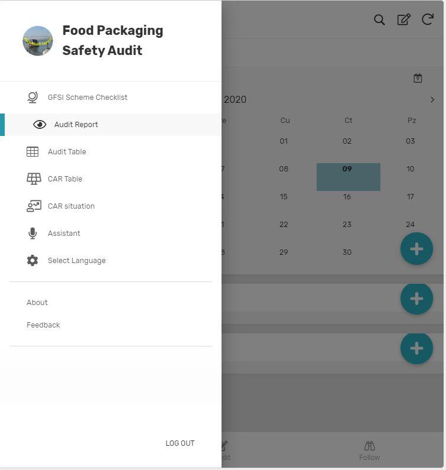Open the About link
The height and width of the screenshot is (470, 446).
tap(37, 303)
